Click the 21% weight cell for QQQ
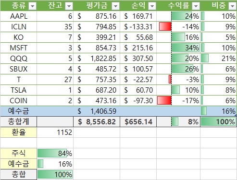Image resolution: width=237 pixels, height=180 pixels. click(x=219, y=59)
